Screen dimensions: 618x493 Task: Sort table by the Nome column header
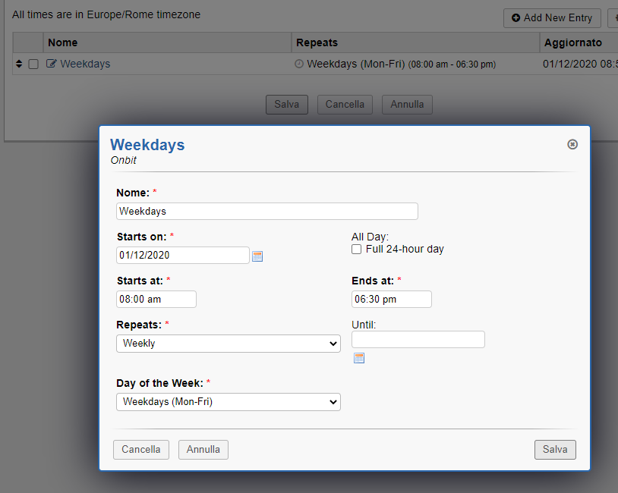click(x=63, y=42)
